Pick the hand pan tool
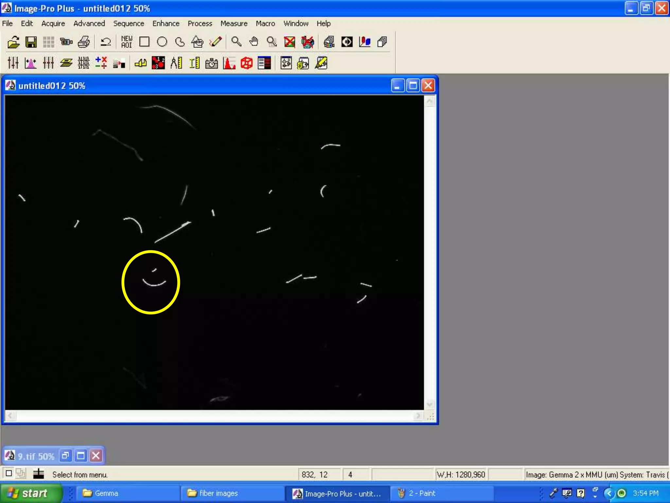This screenshot has width=670, height=503. point(254,42)
